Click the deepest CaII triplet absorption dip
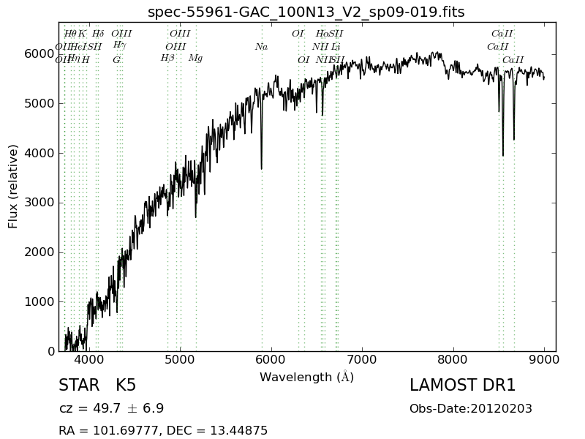 point(503,151)
